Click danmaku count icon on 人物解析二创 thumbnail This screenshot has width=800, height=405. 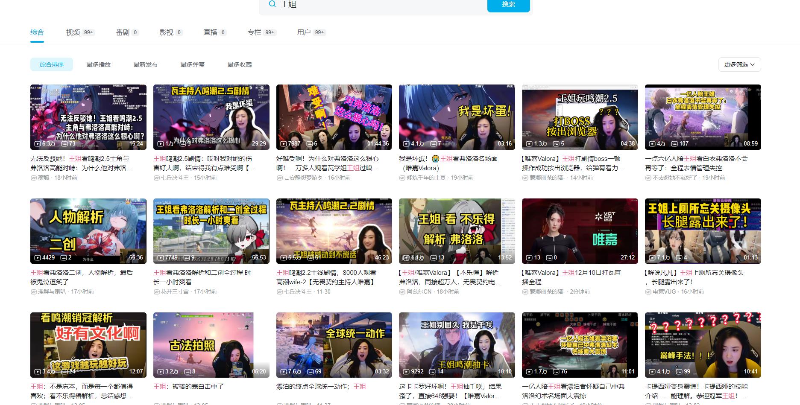pos(64,258)
